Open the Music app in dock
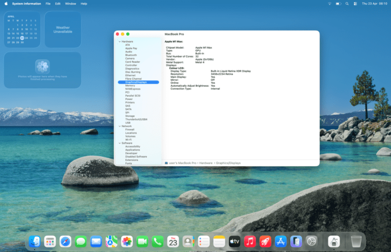The width and height of the screenshot is (391, 252). (x=249, y=241)
